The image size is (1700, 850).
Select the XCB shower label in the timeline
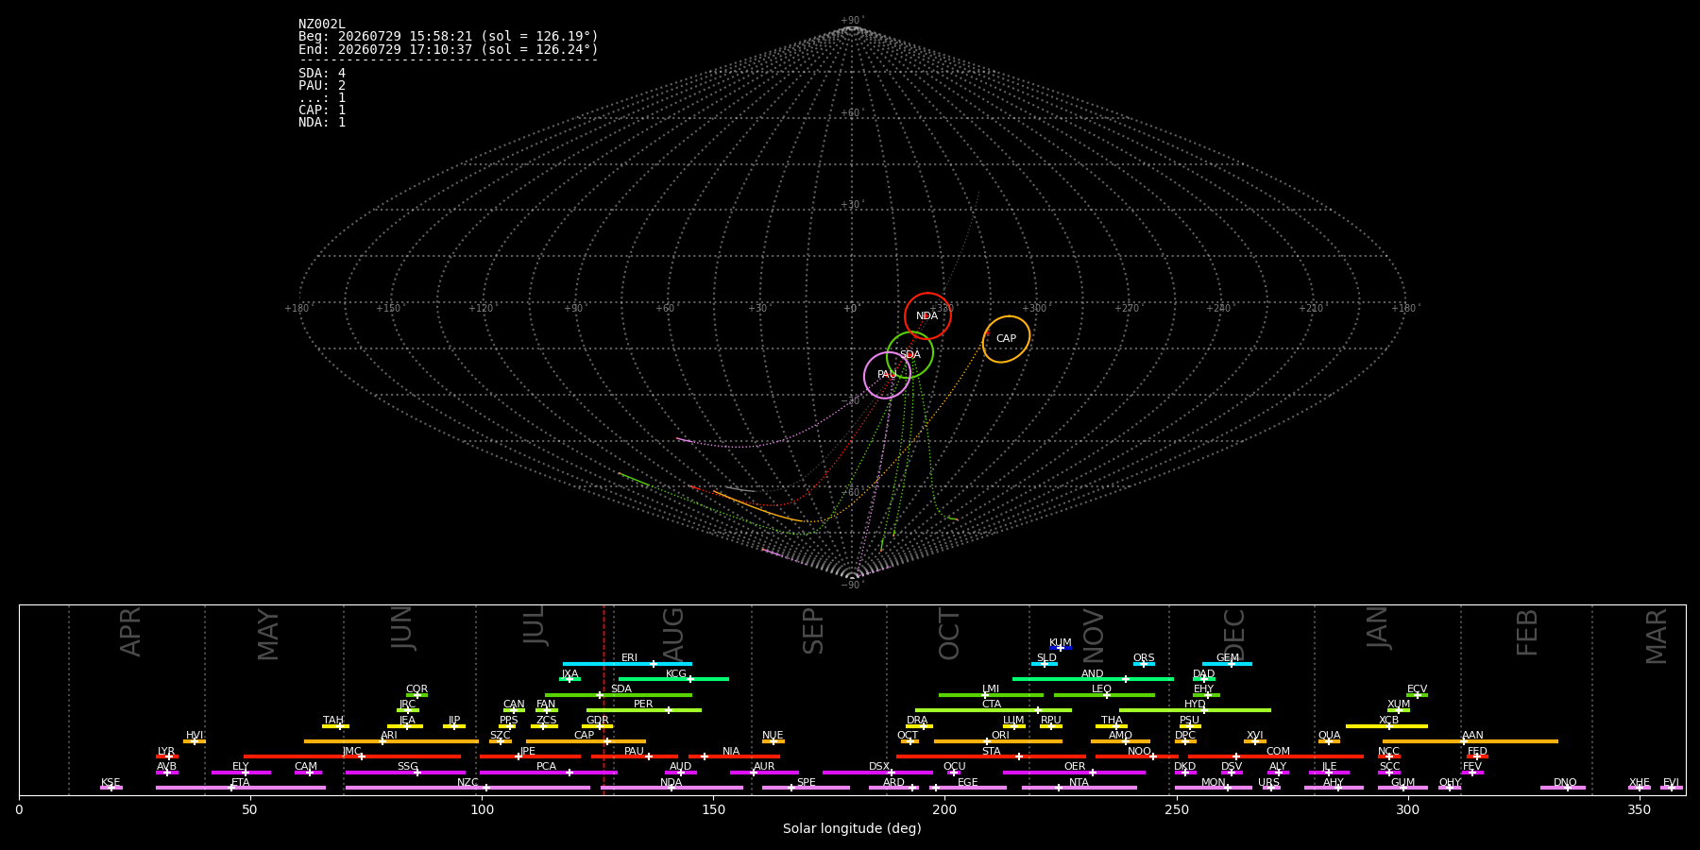[x=1388, y=721]
